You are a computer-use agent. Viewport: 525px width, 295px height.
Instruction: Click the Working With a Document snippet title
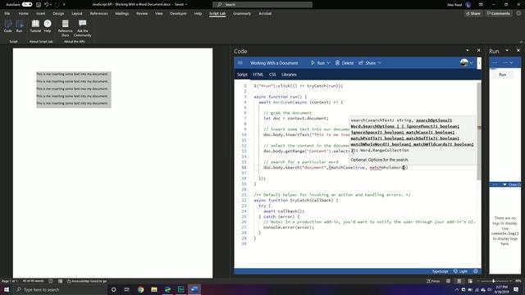274,63
